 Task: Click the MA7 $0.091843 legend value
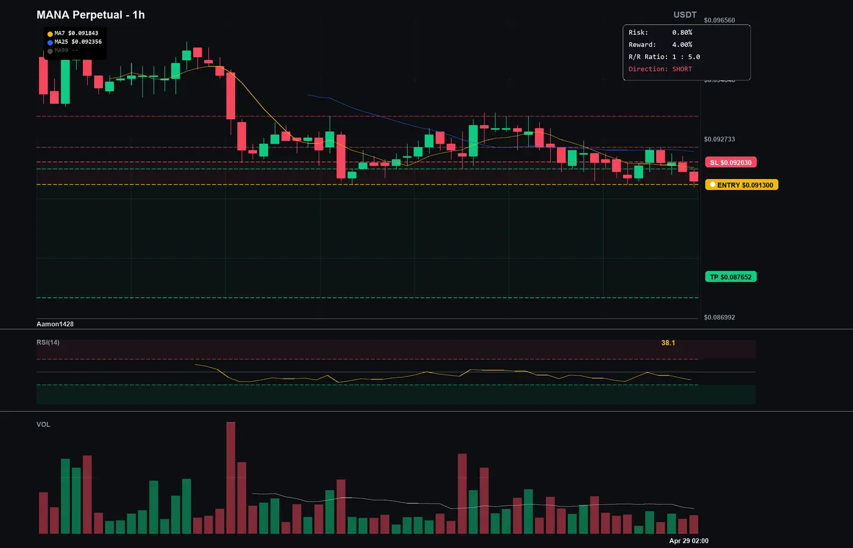tap(76, 33)
